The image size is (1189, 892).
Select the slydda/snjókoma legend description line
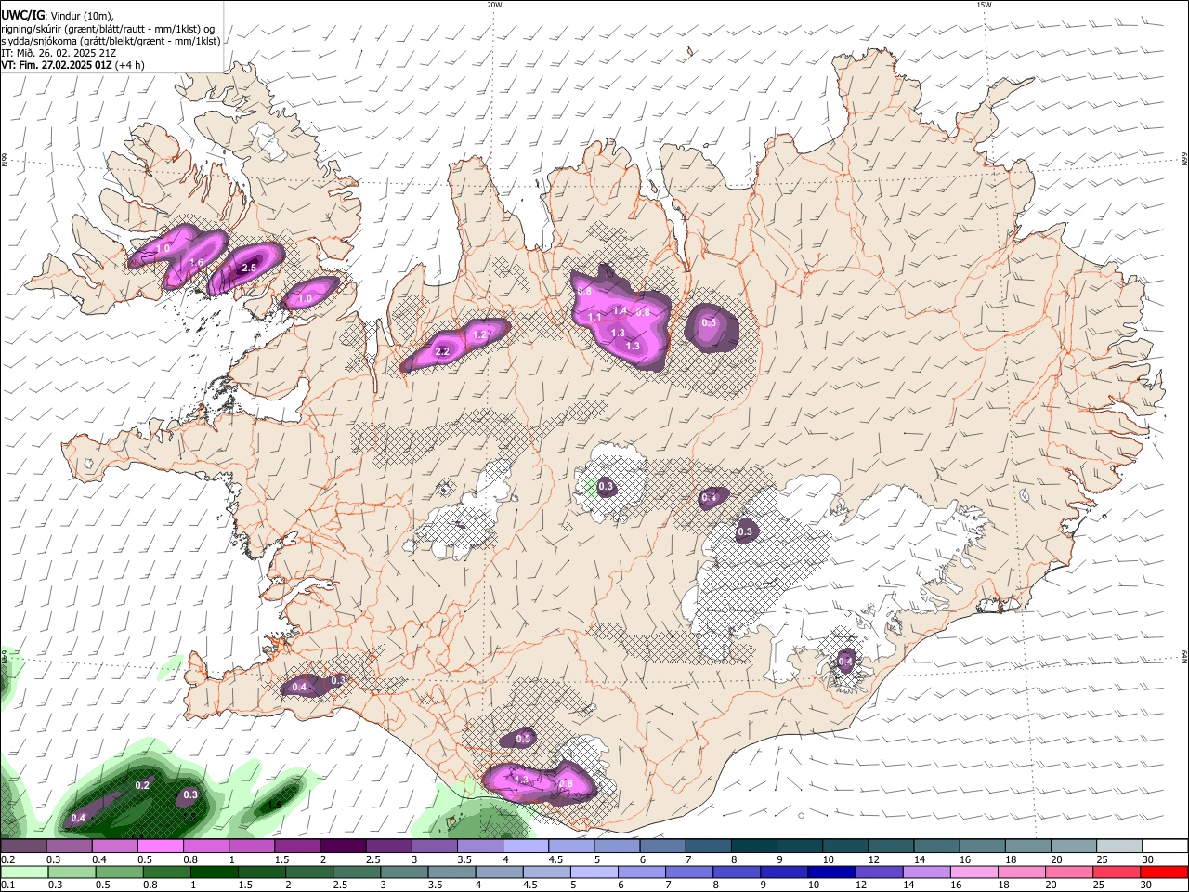point(111,41)
